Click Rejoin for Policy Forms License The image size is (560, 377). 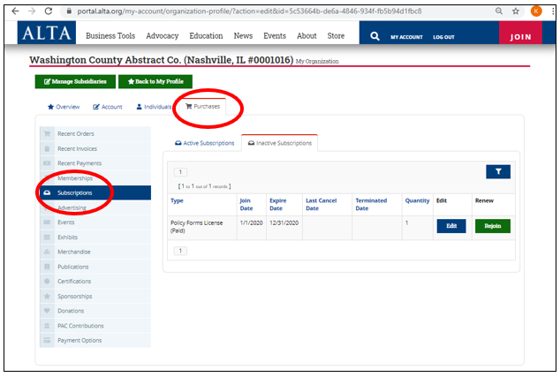[493, 226]
